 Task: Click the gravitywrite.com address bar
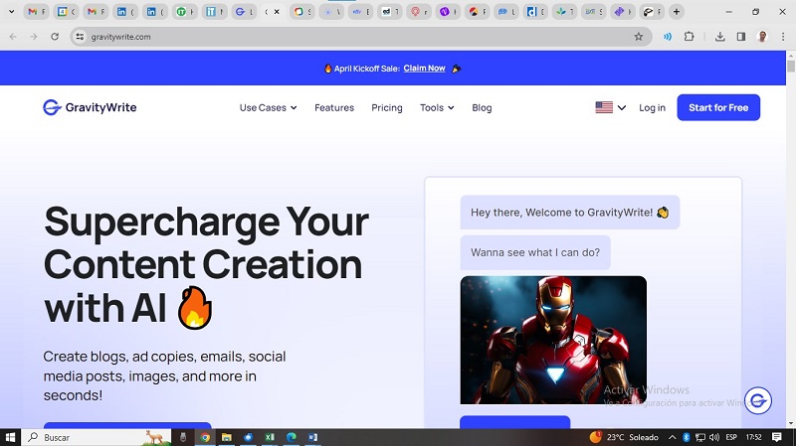click(360, 37)
